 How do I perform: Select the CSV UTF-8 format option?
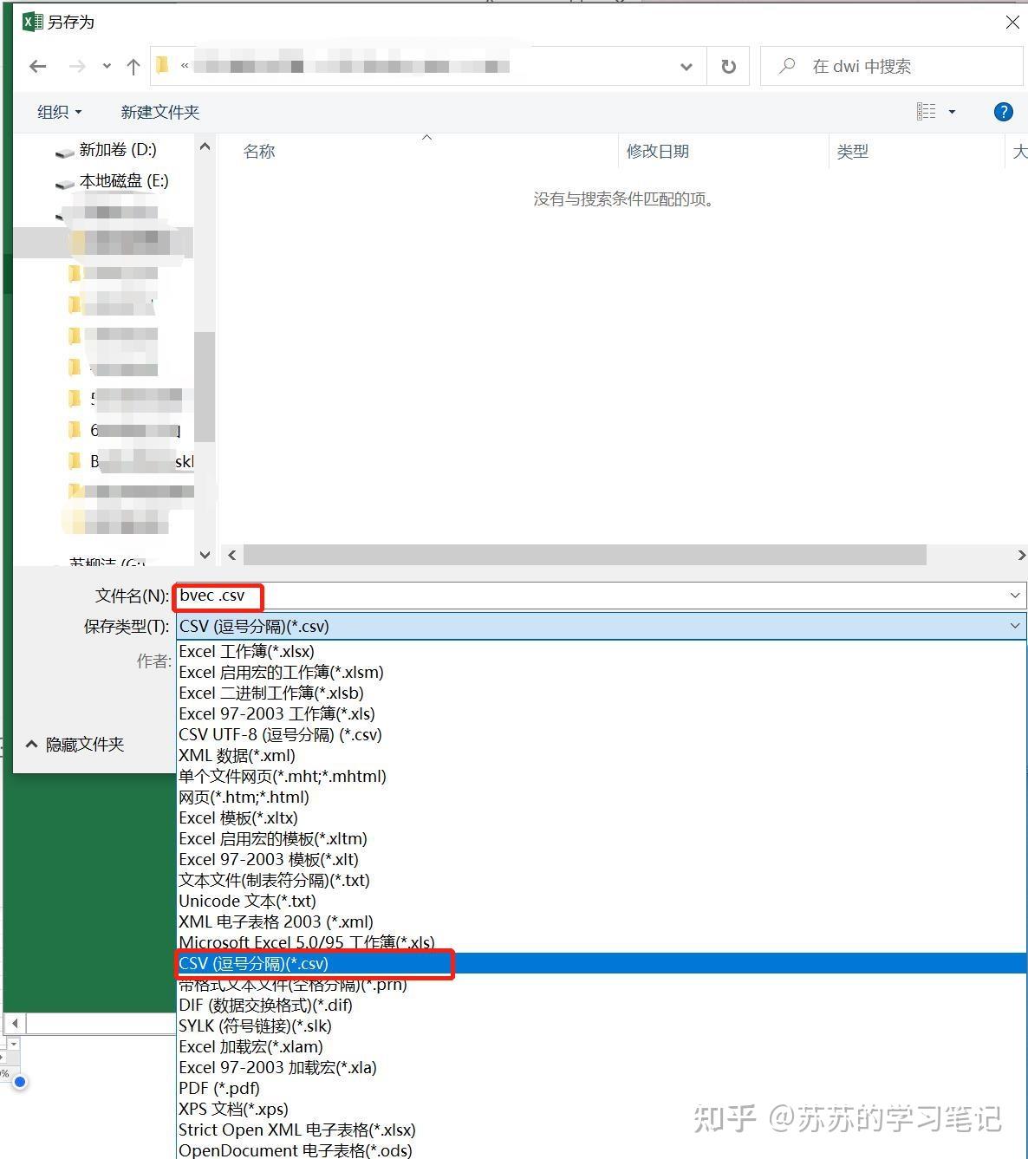click(280, 734)
